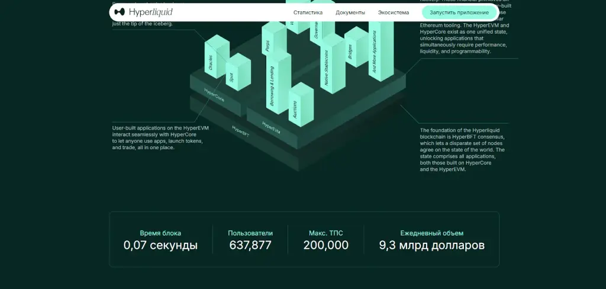Click the foundation of Hyperliquid blockchain paragraph
The height and width of the screenshot is (289, 606).
click(x=463, y=150)
